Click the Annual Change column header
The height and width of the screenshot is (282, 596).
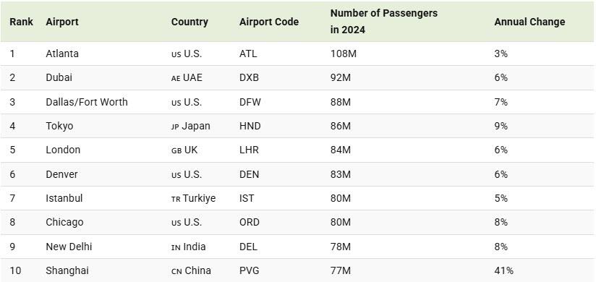pyautogui.click(x=529, y=22)
